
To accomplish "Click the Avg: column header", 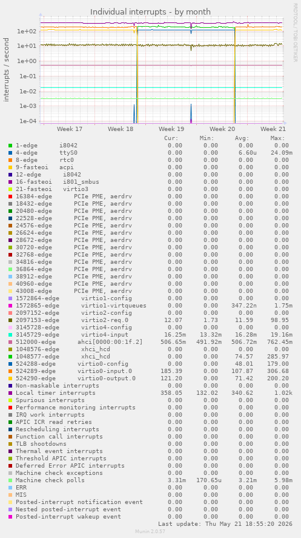I will click(x=242, y=138).
